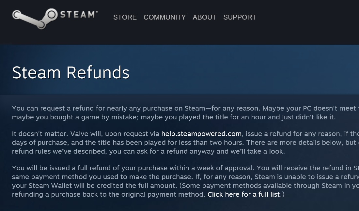Follow the help.steampowered.com link
Viewport: 359px width, 211px height.
[x=201, y=134]
